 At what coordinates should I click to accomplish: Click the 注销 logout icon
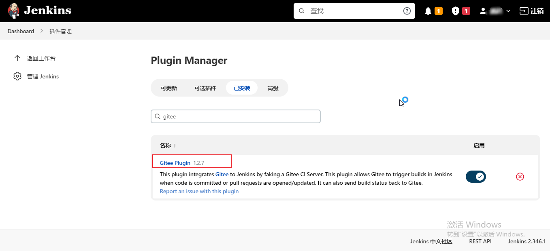[x=524, y=11]
